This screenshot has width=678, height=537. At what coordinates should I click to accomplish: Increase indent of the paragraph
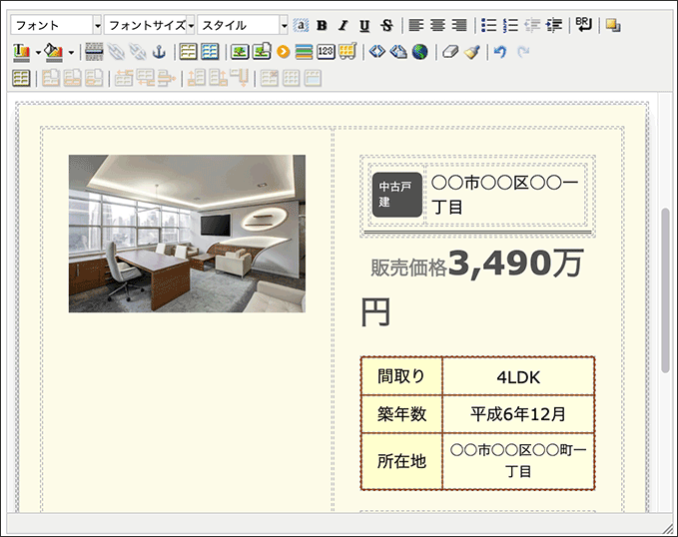tap(554, 26)
